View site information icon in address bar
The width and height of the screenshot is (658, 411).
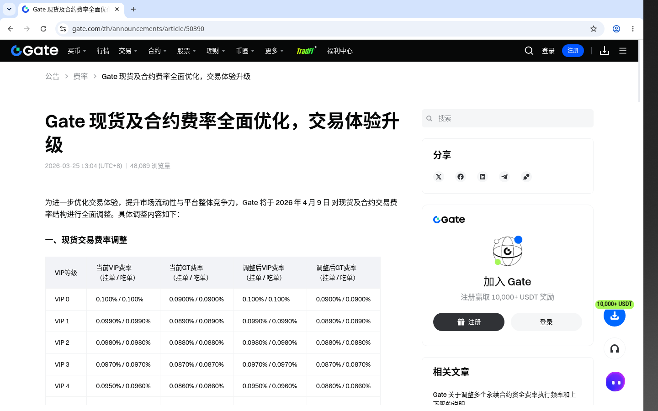pos(63,29)
